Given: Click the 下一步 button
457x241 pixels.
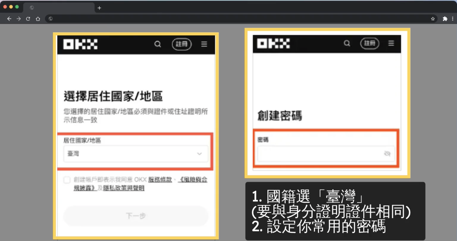Looking at the screenshot, I should 136,216.
